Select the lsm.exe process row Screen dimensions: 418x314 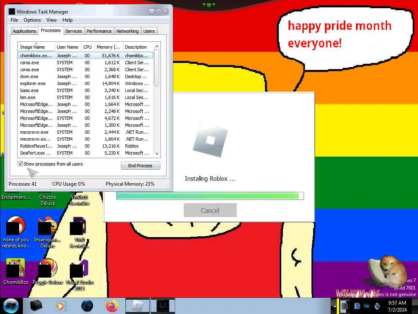click(85, 97)
